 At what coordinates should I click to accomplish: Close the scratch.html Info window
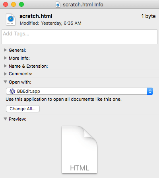click(x=6, y=4)
